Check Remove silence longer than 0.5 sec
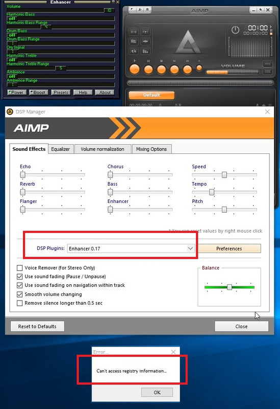Screen dimensions: 280x409 coord(19,303)
